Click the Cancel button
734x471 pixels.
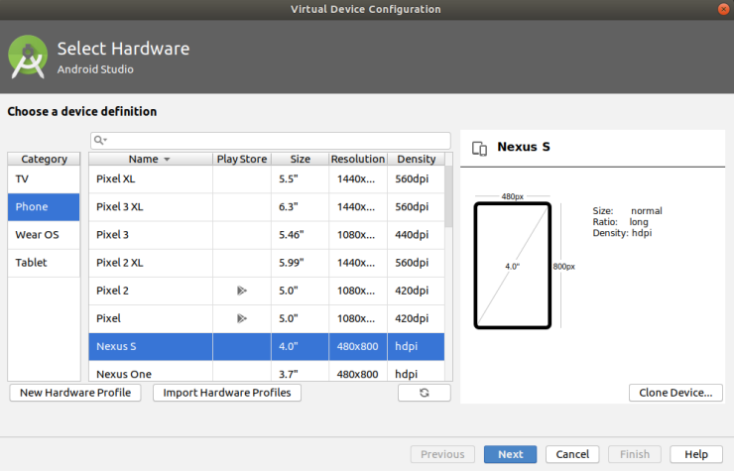pyautogui.click(x=572, y=454)
